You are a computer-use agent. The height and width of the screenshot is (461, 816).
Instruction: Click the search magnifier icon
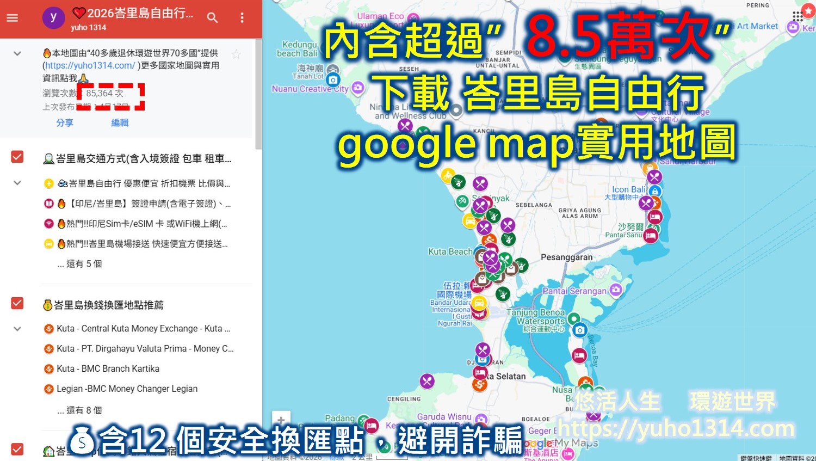[212, 18]
